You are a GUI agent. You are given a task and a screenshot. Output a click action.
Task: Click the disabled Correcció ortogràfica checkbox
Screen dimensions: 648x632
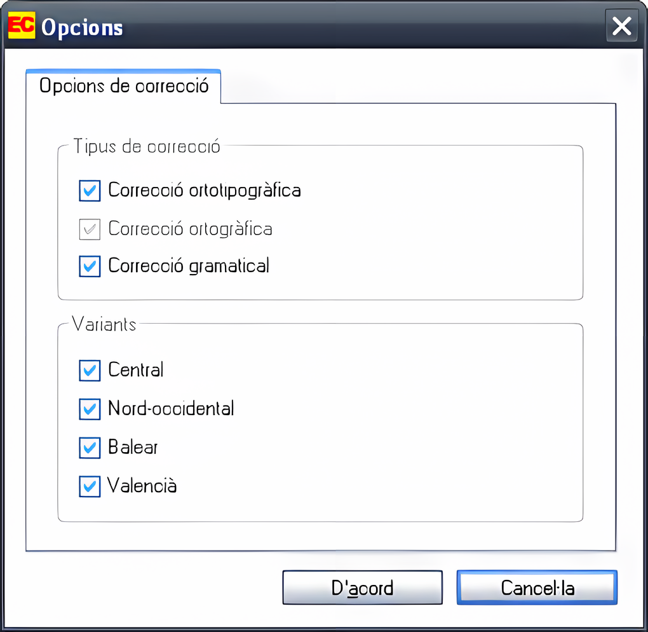click(90, 229)
